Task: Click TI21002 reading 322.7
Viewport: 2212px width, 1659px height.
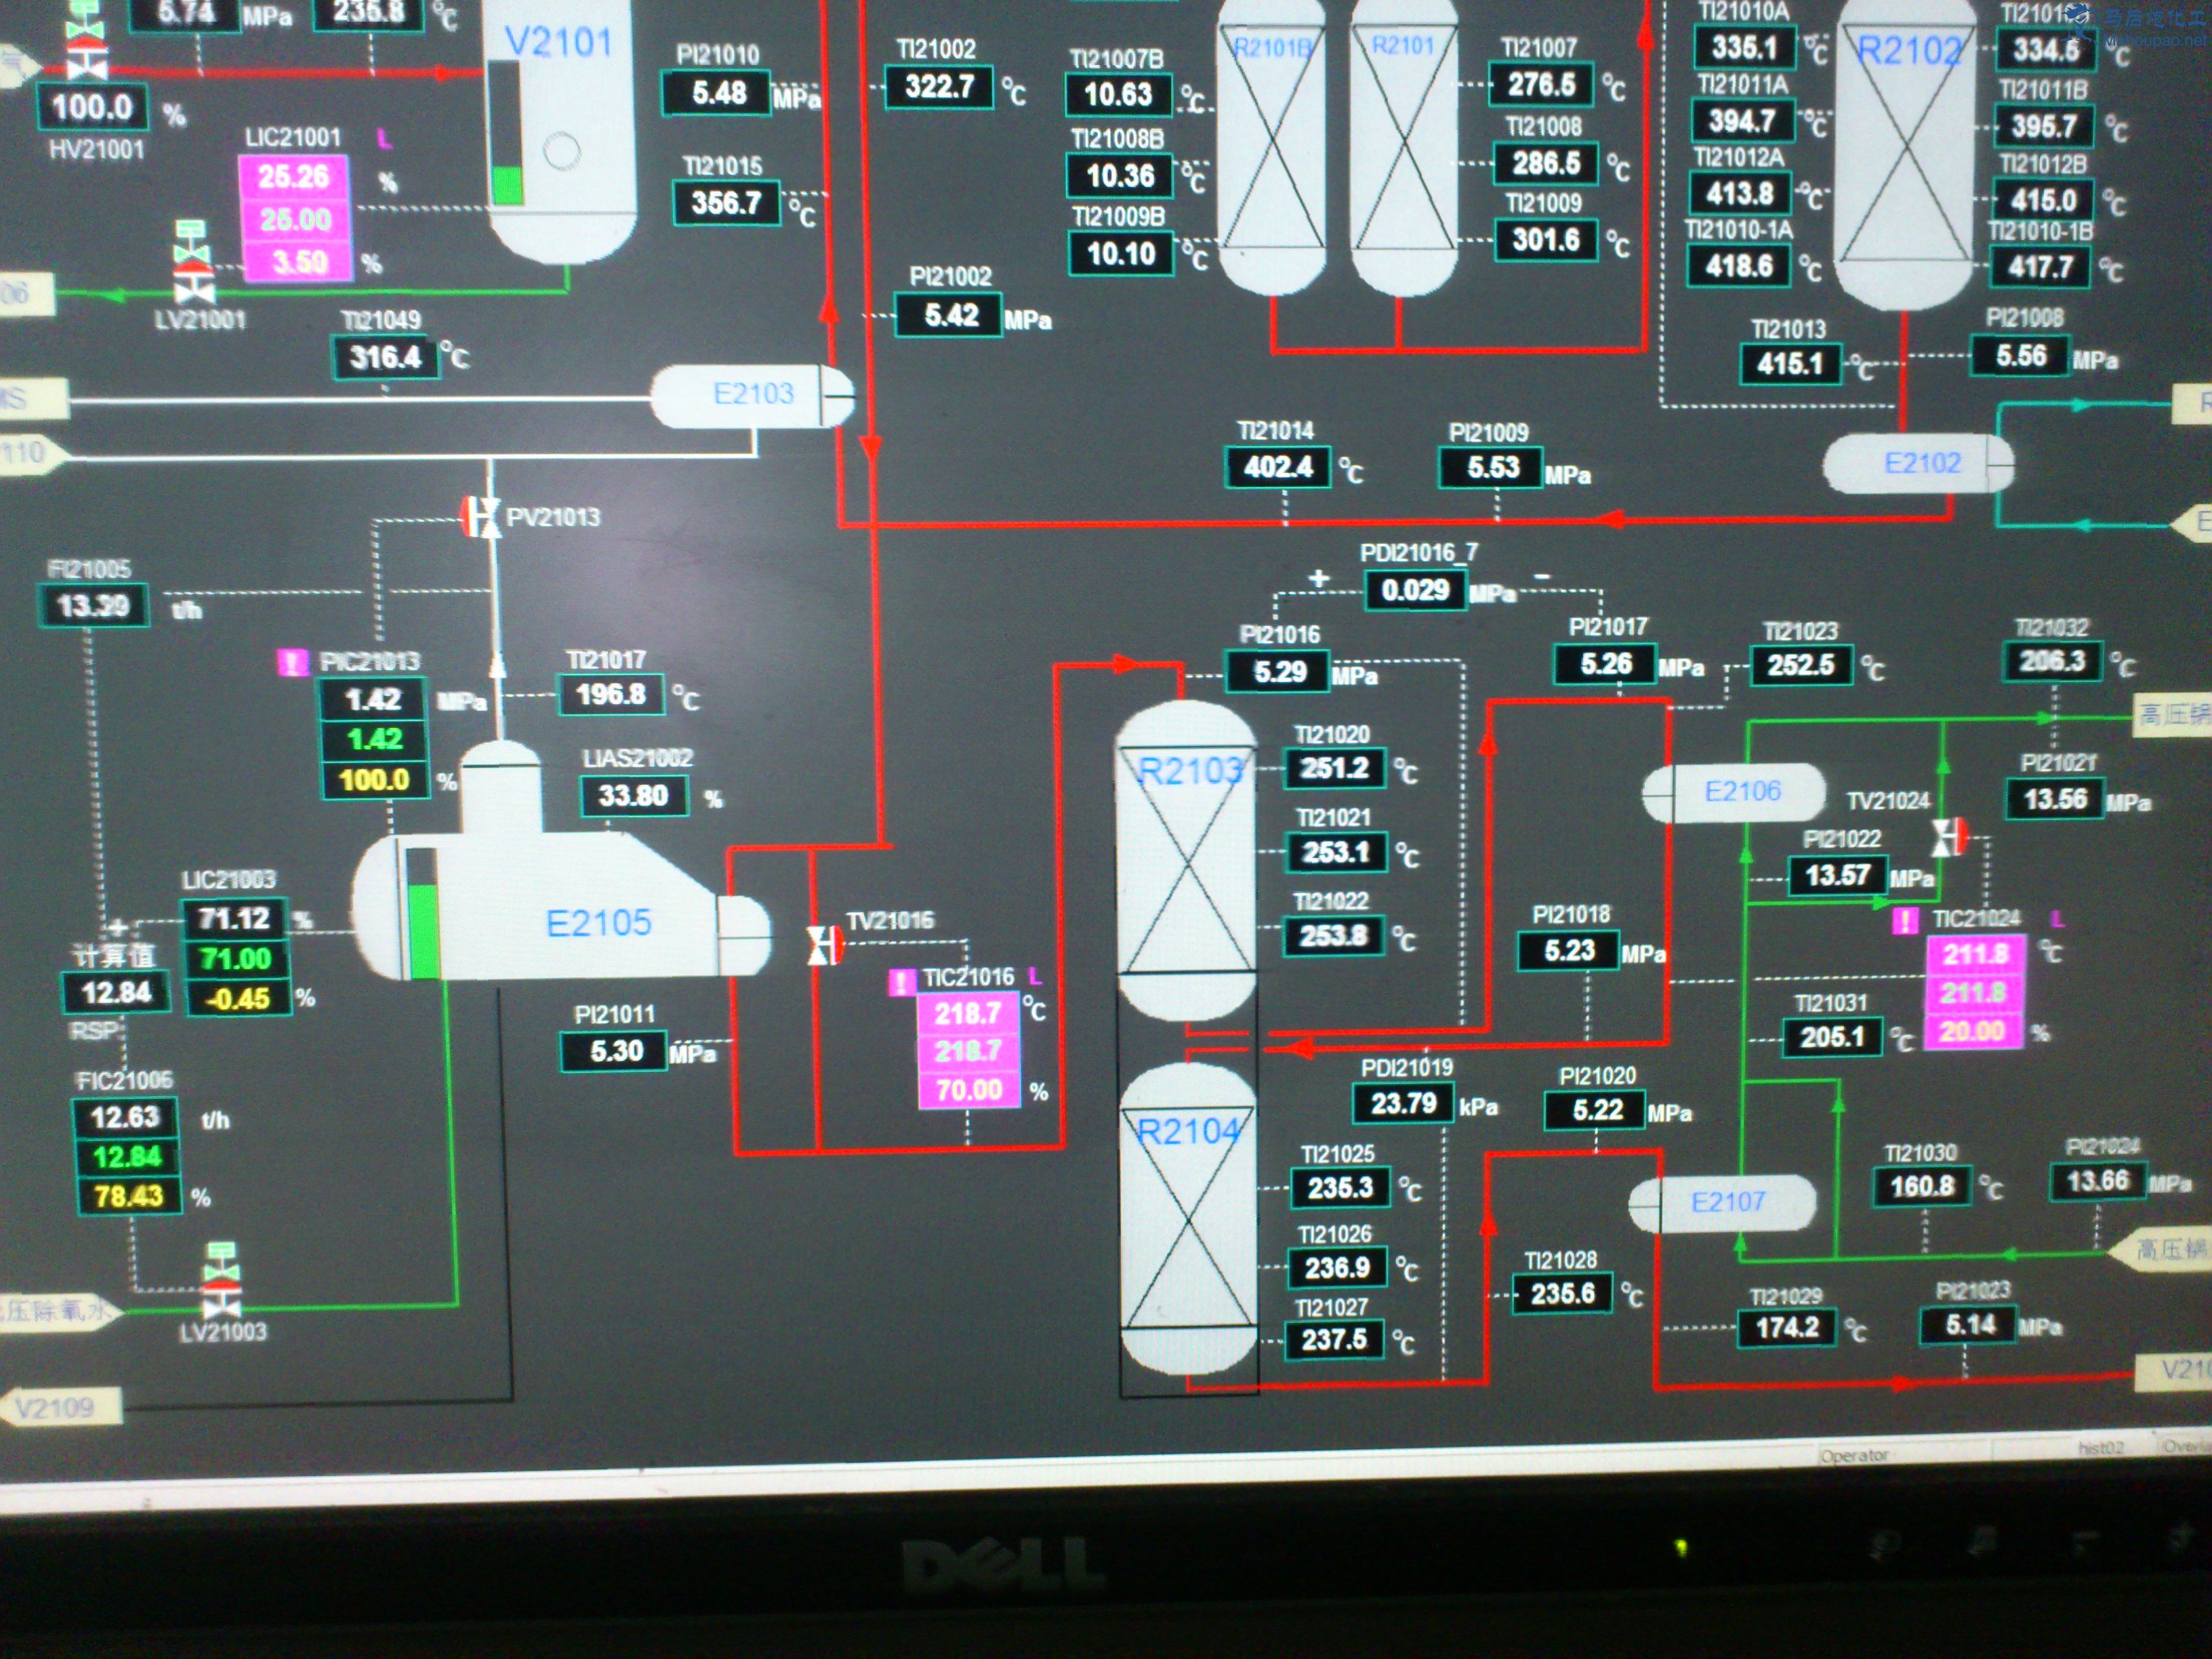Action: click(x=939, y=87)
